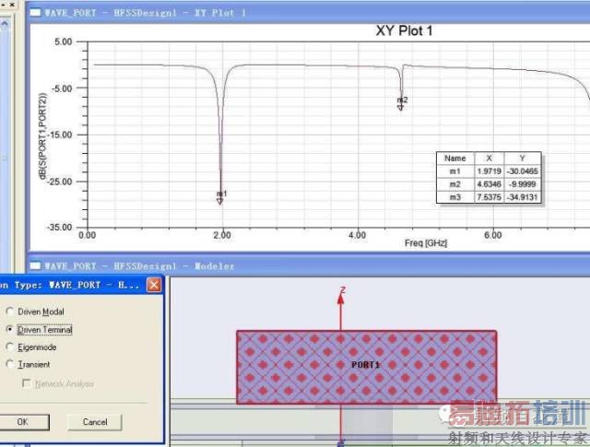Choose the Transient solution type
Screen dimensions: 590x447
click(10, 364)
